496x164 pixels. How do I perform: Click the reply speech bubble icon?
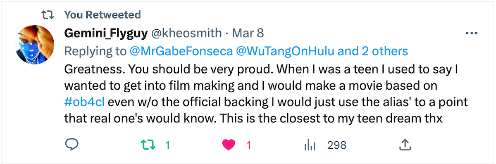coord(72,145)
